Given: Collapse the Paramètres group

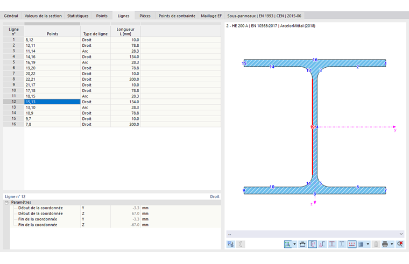Looking at the screenshot, I should (x=6, y=203).
